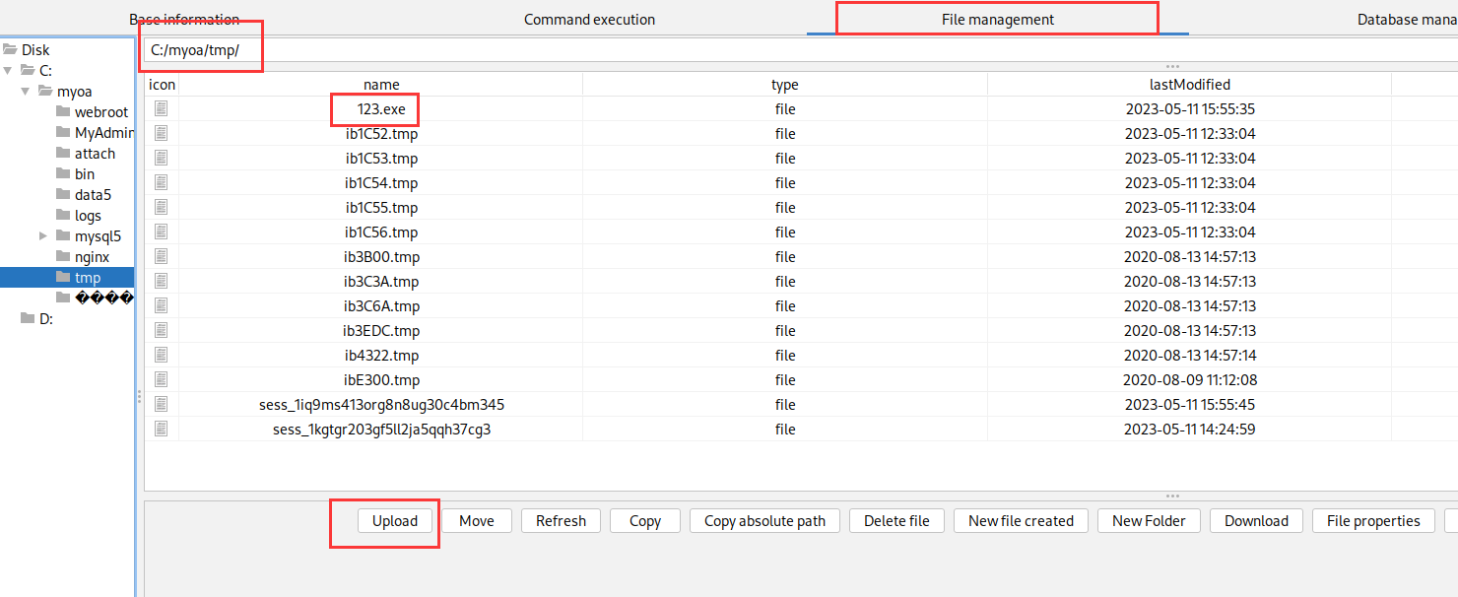Click the 2023-05-11 15:55:35 timestamp cell

pos(1190,109)
